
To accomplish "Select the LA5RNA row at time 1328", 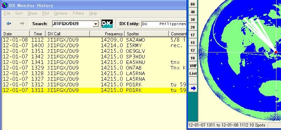I will coord(94,73).
